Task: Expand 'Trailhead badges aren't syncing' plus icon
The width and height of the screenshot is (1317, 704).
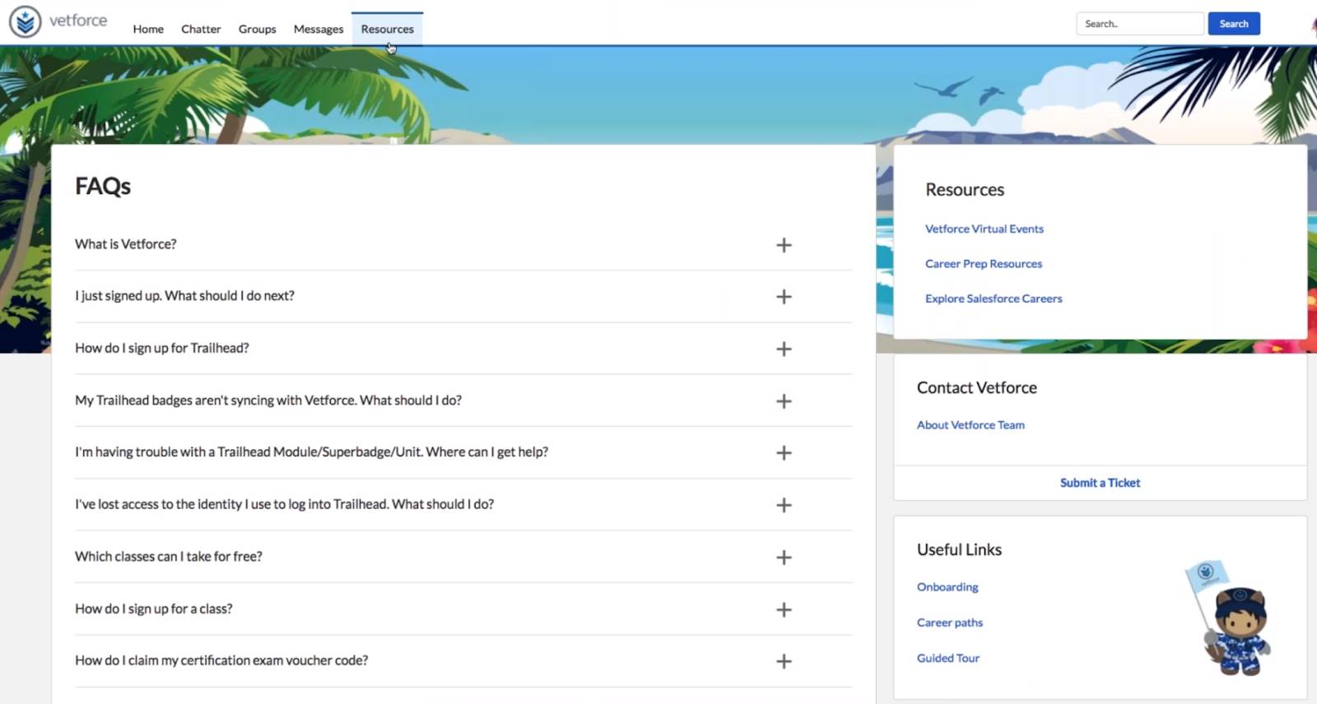Action: (784, 401)
